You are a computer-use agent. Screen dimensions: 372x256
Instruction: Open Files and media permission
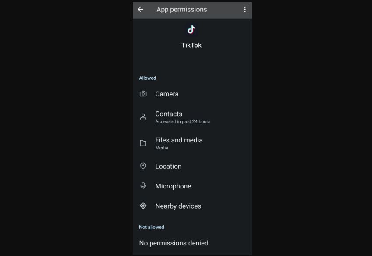click(x=192, y=143)
